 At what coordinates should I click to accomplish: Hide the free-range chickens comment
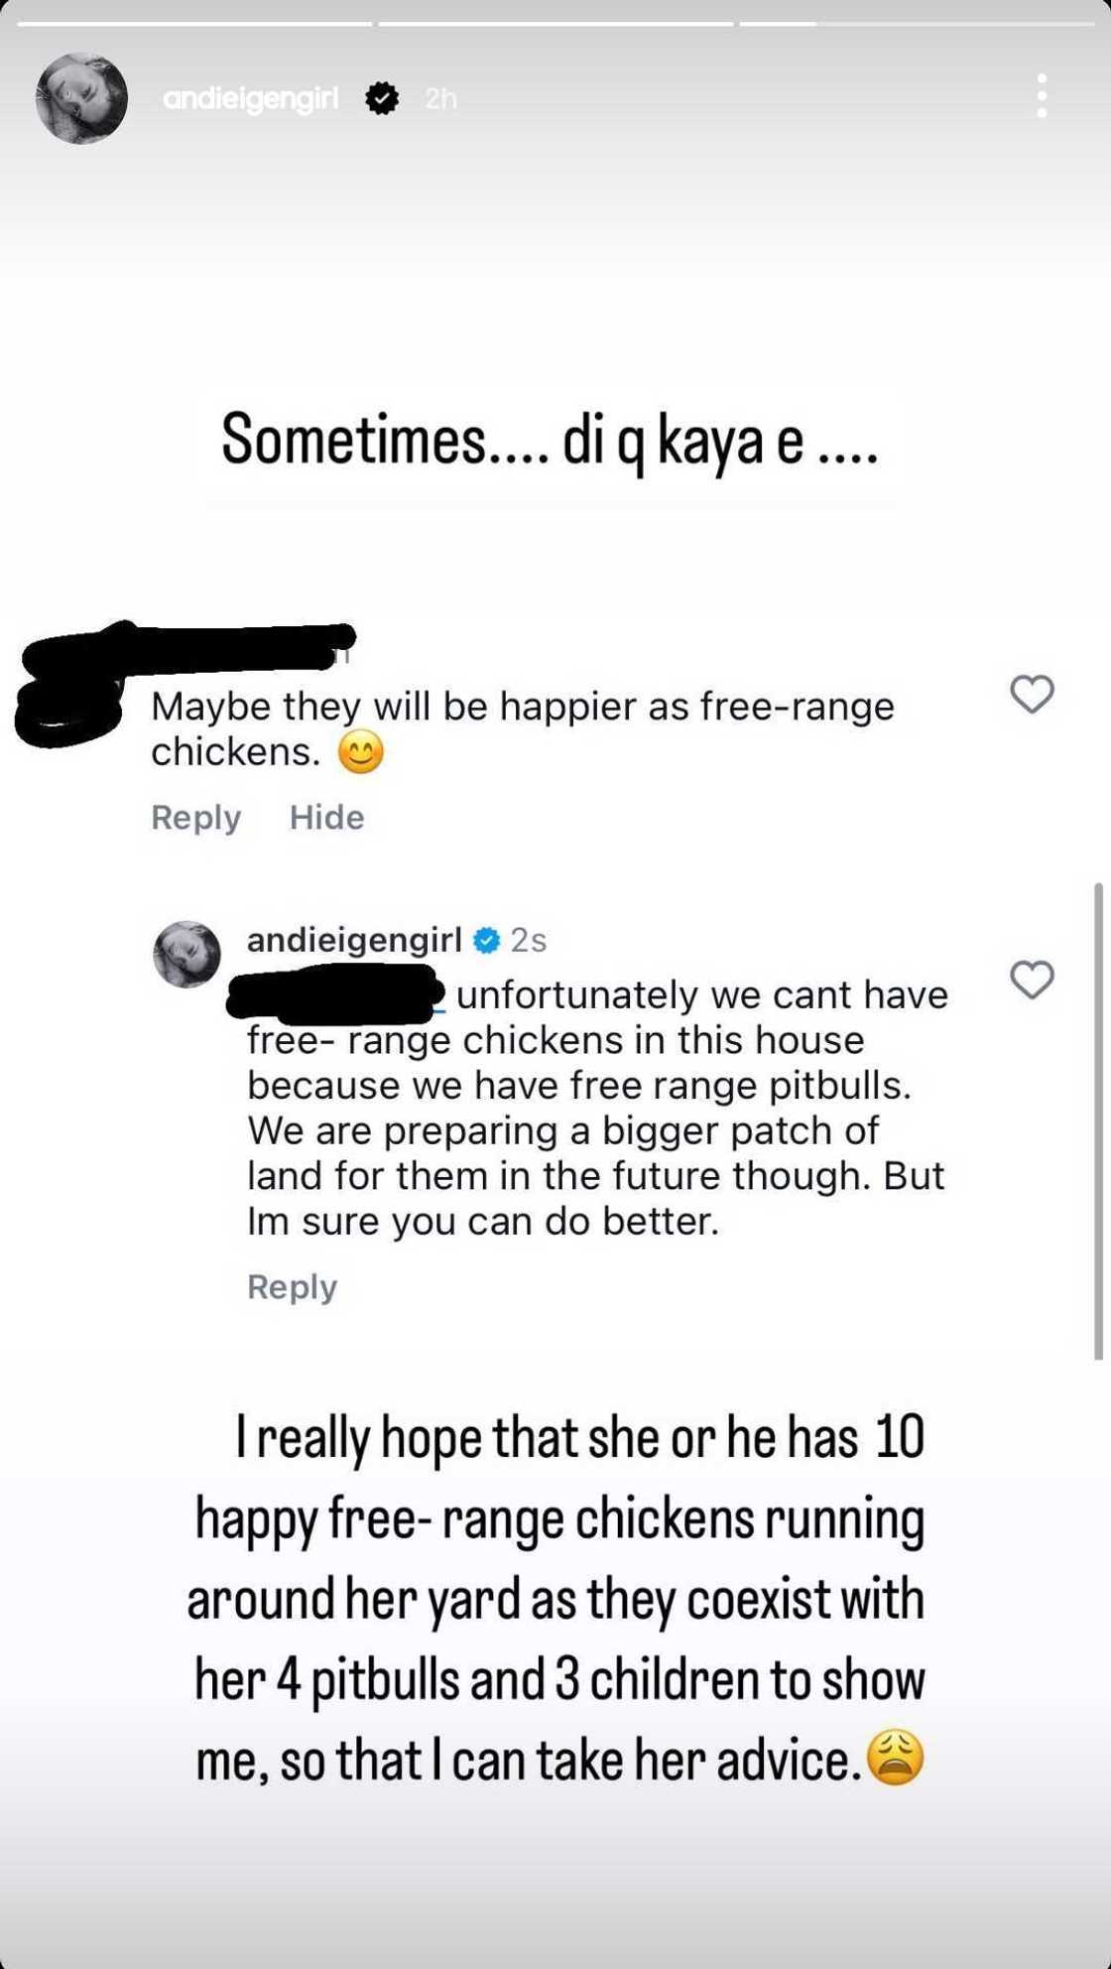tap(326, 818)
